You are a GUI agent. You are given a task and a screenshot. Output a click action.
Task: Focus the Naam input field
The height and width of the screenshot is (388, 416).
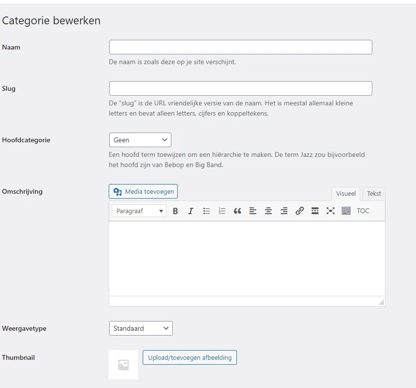[241, 47]
